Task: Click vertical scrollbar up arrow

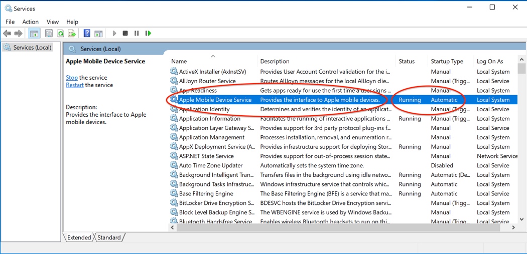Action: [x=521, y=59]
